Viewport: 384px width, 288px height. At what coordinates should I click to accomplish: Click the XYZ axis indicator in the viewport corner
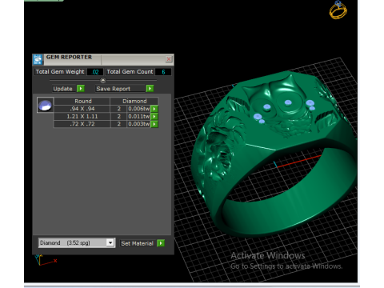pyautogui.click(x=46, y=260)
